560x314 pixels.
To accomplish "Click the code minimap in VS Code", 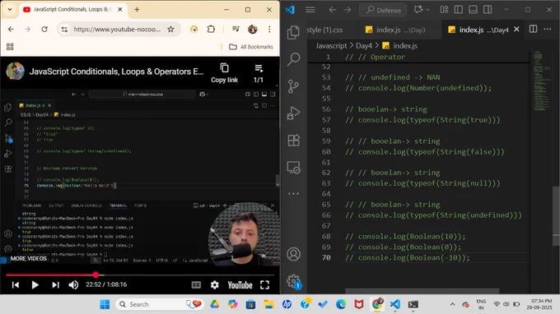I will pos(542,82).
